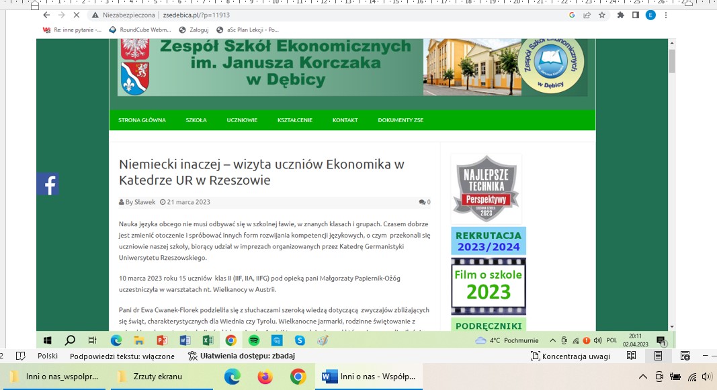Stop page loading with the X button
717x390 pixels.
coord(77,15)
